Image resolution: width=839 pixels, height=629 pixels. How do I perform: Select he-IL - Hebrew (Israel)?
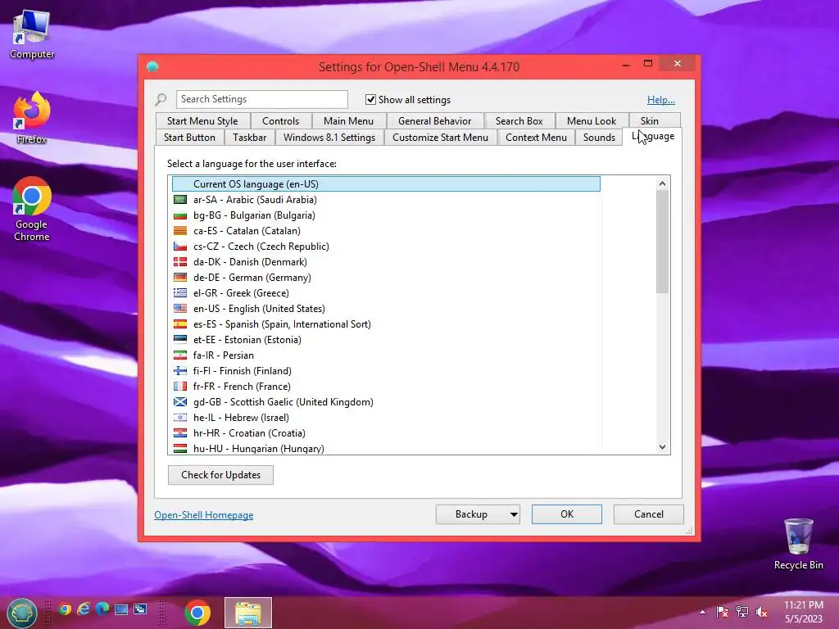pos(386,417)
